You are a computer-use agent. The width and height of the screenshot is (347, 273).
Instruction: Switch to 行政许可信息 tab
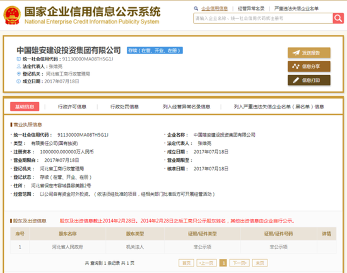pyautogui.click(x=72, y=107)
